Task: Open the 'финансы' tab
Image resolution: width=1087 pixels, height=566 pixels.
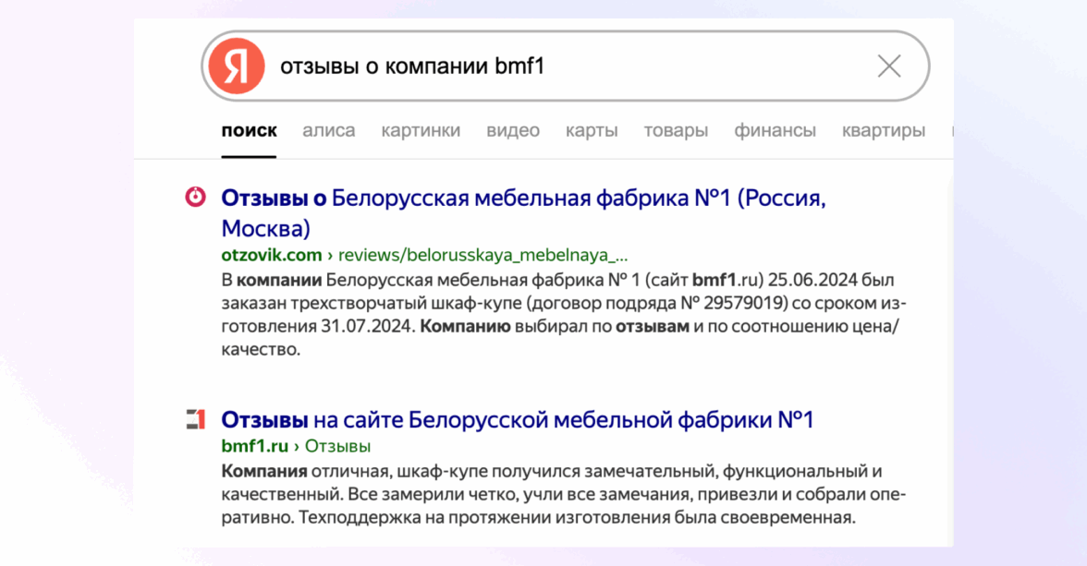Action: pos(775,130)
